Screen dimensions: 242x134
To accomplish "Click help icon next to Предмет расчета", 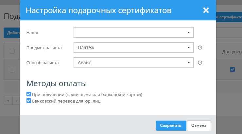I will pos(200,48).
